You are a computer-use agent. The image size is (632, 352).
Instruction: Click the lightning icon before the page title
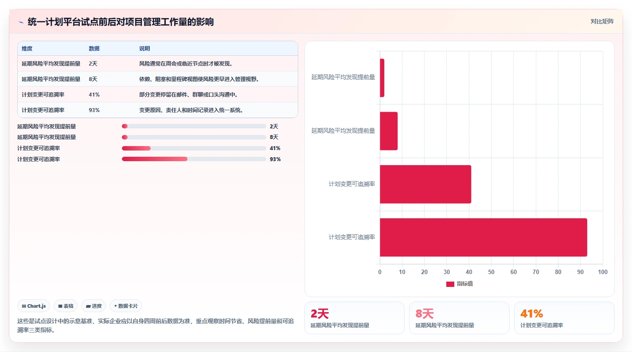tap(21, 22)
